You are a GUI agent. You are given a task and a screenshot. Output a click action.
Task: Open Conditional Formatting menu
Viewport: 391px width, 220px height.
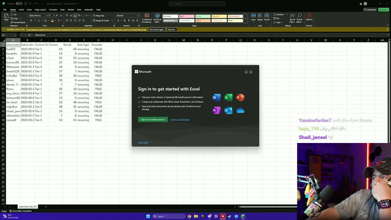147,18
